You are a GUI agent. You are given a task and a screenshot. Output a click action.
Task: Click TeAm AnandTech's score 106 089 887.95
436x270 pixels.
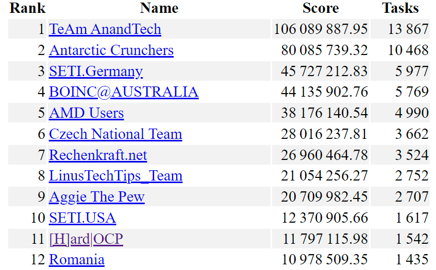coord(321,29)
